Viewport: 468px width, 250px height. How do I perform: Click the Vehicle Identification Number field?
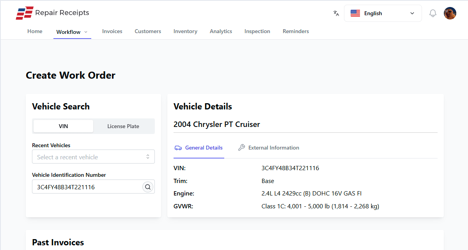pos(93,187)
